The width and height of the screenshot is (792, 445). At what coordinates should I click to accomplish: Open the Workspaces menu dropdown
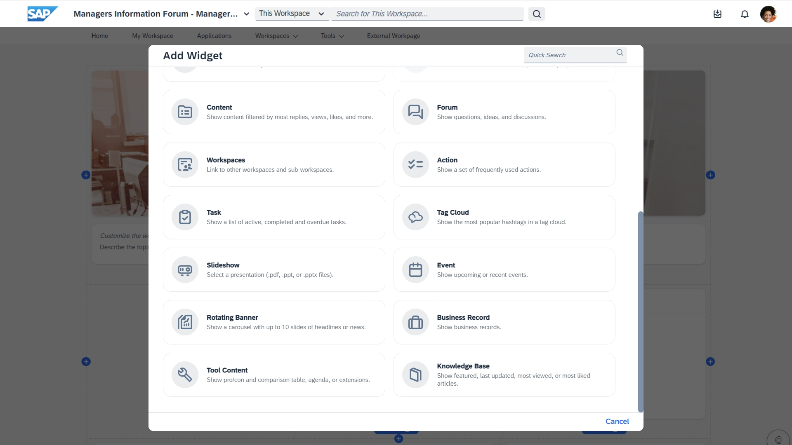click(276, 36)
